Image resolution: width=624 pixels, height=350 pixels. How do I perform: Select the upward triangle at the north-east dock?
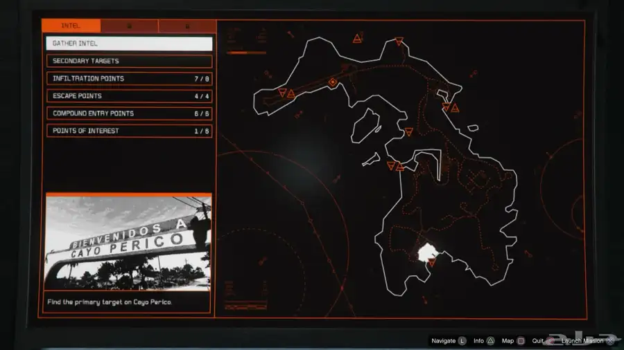click(x=455, y=108)
